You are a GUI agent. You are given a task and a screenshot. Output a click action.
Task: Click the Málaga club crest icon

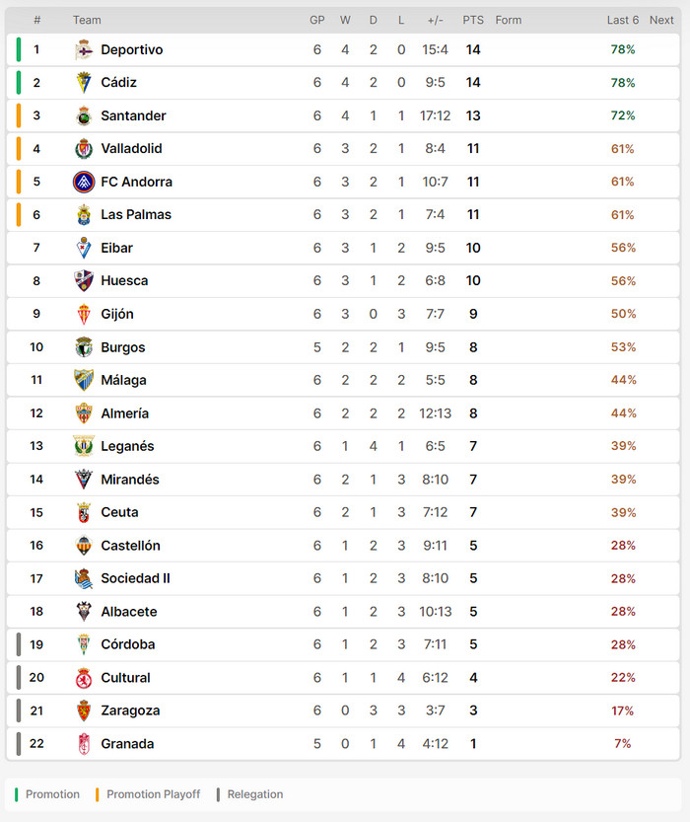point(84,381)
